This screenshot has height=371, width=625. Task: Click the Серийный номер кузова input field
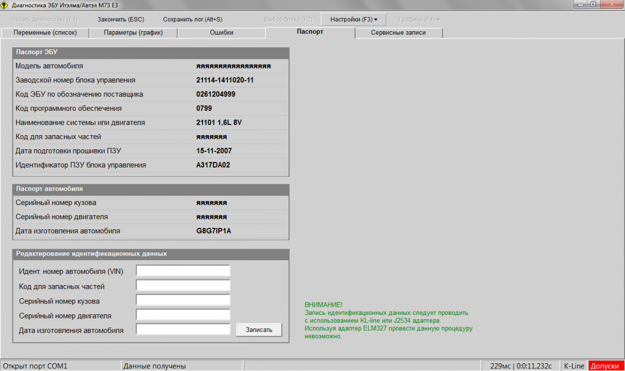[x=183, y=300]
